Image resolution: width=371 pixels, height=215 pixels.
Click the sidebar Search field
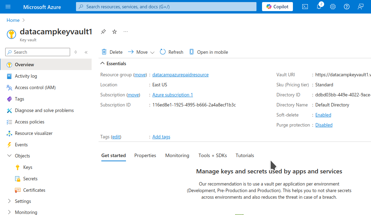click(37, 52)
